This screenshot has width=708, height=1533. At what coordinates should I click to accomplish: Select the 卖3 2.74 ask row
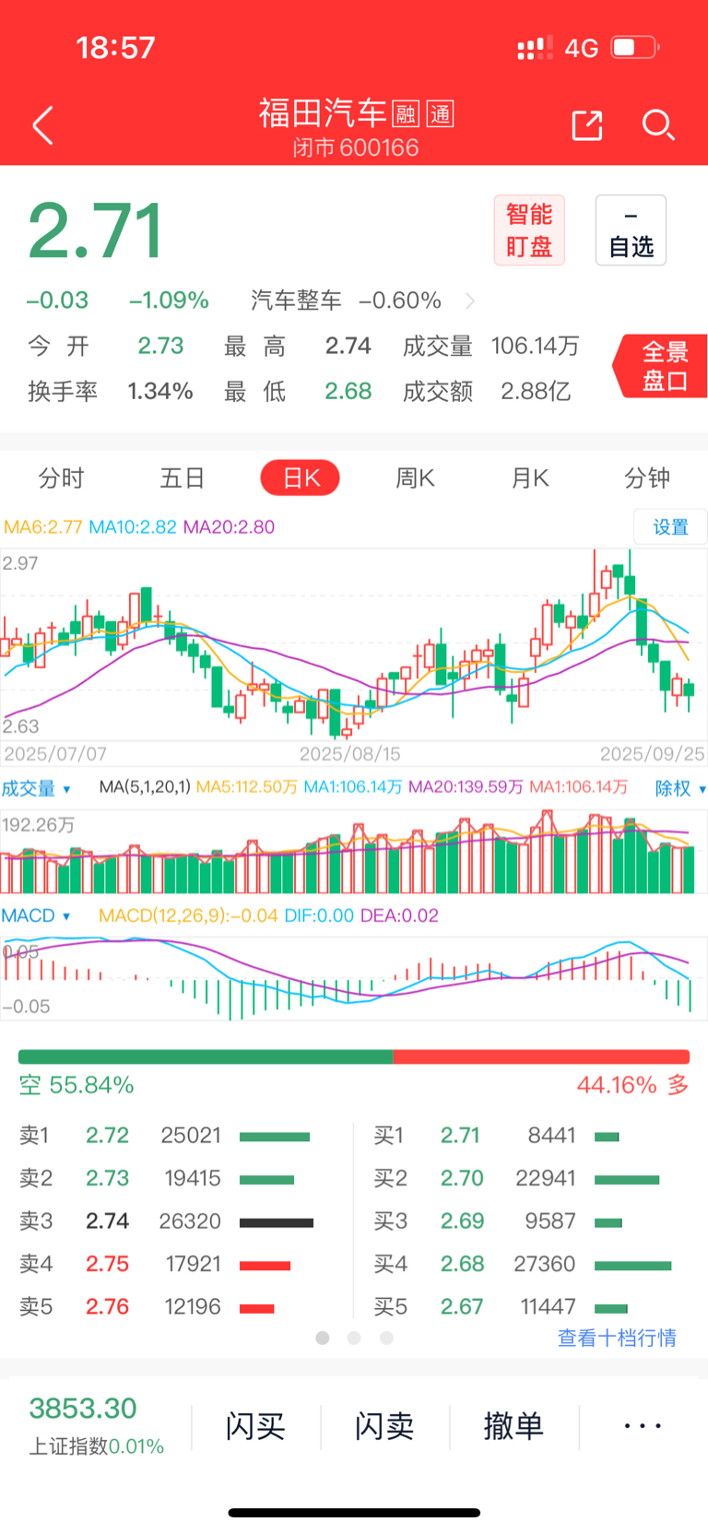pos(167,1221)
